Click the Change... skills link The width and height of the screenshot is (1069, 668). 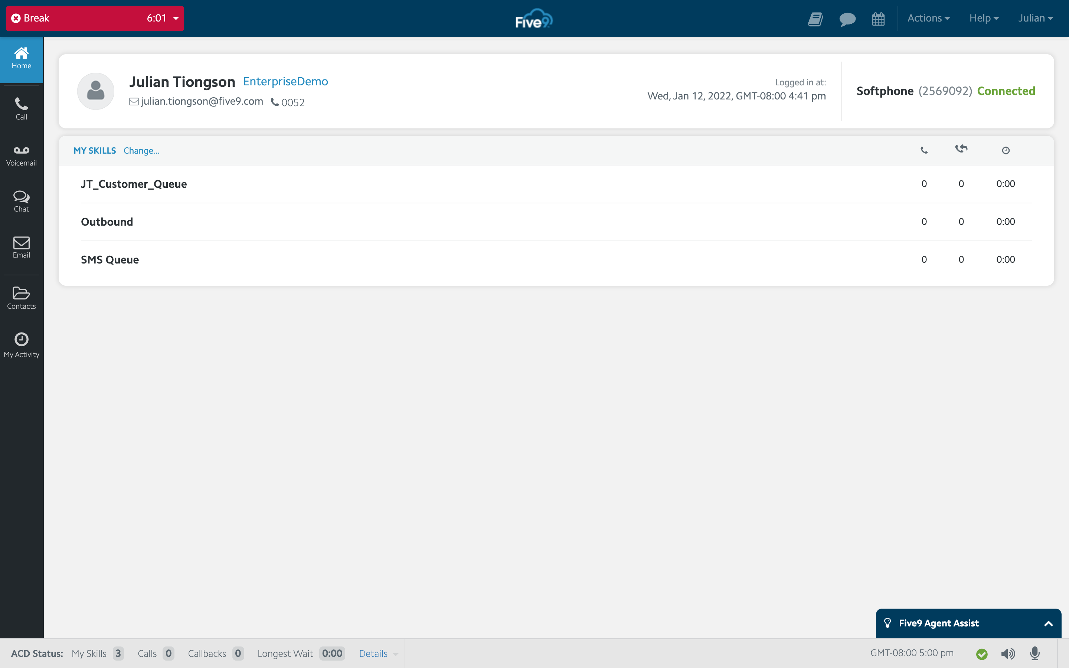[x=141, y=151]
